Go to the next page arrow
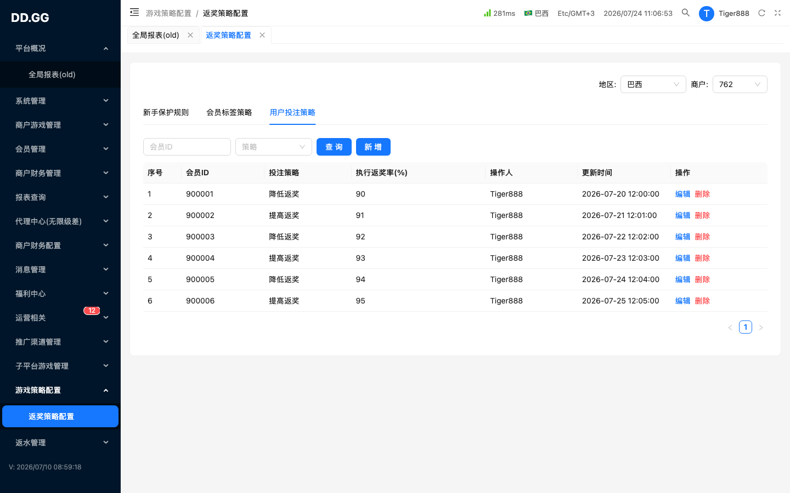Screen dimensions: 790x493 tap(761, 328)
